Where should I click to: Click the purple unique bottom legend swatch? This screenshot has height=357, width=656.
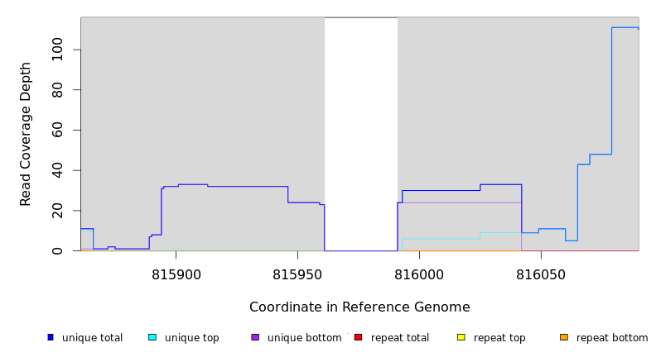point(255,337)
